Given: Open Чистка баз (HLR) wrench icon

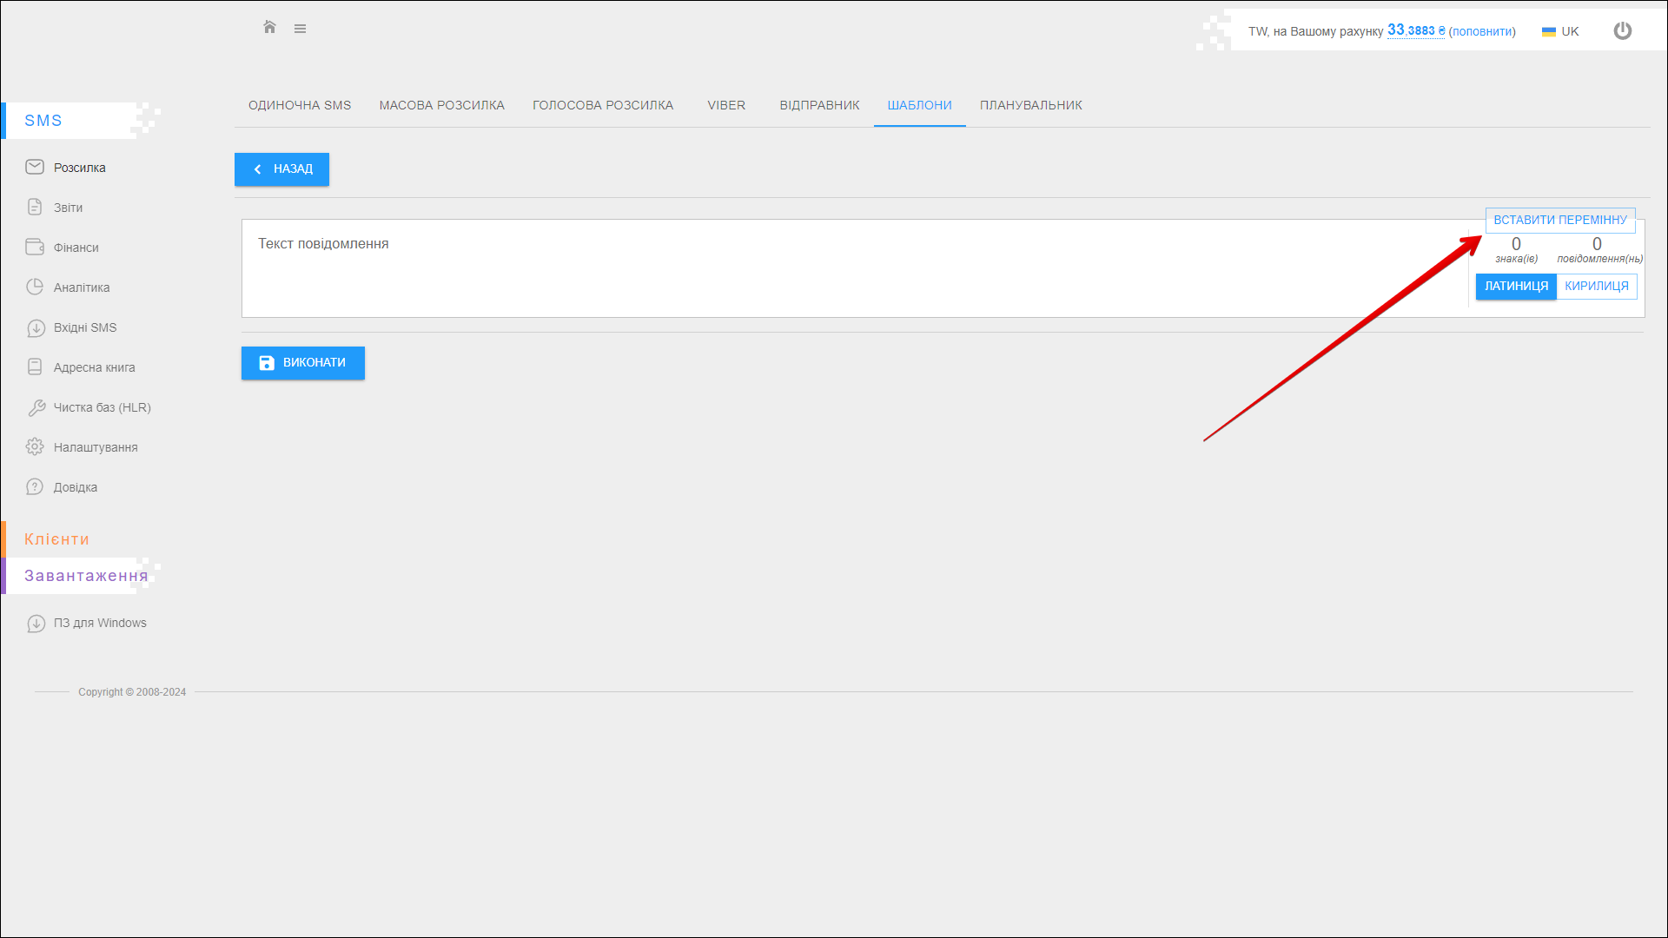Looking at the screenshot, I should pos(36,407).
